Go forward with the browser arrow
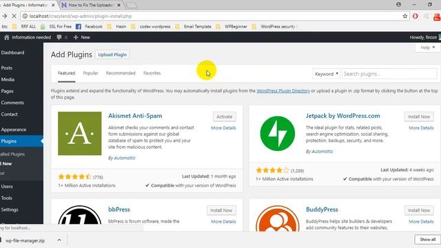 pyautogui.click(x=4, y=16)
